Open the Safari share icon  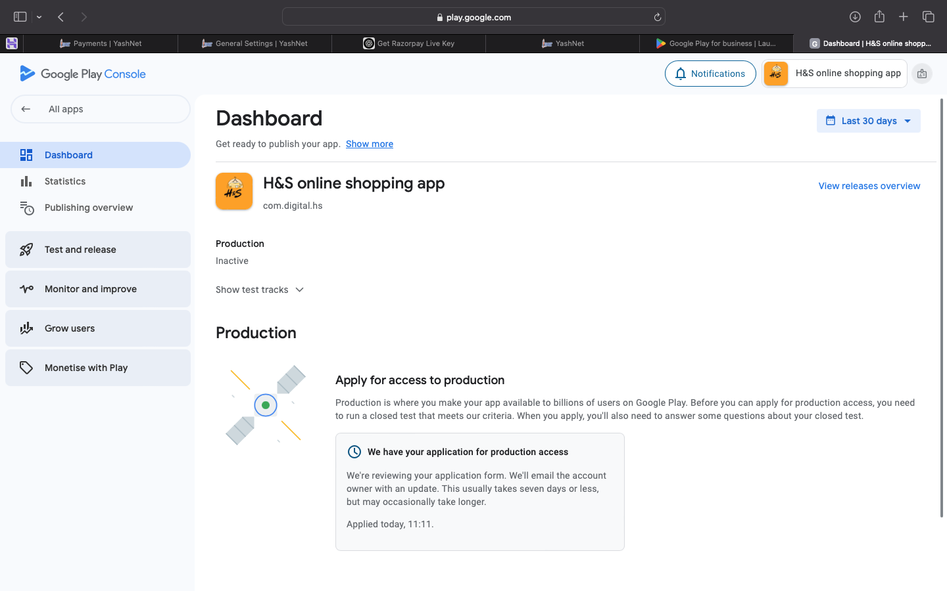[879, 17]
